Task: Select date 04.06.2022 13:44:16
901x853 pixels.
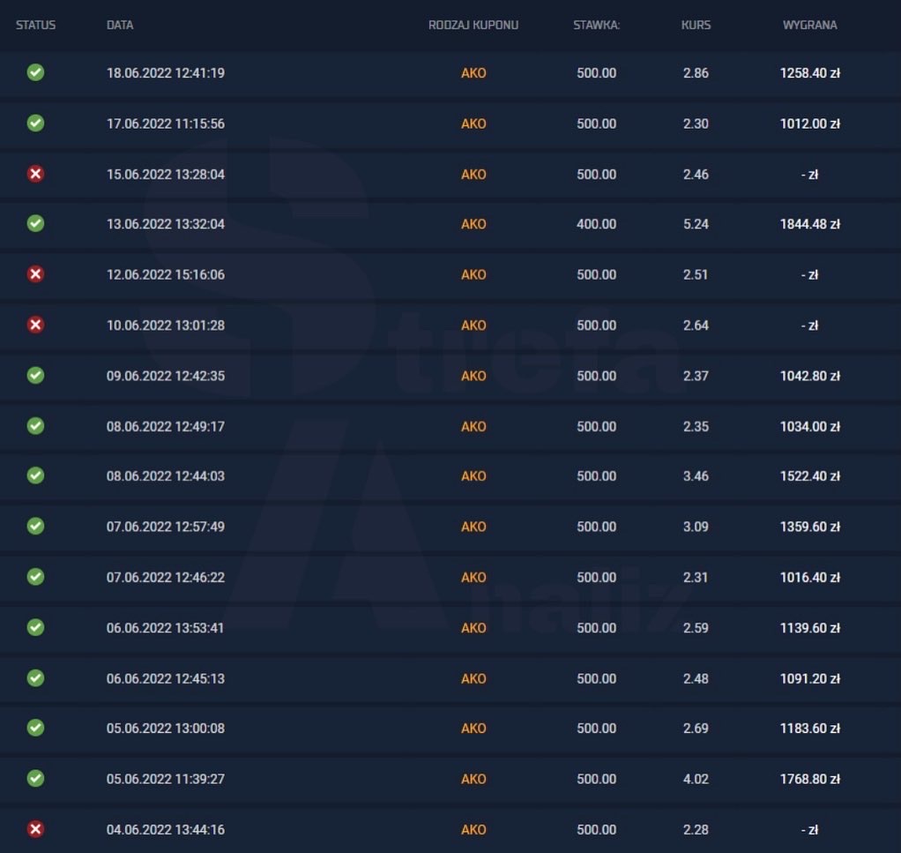Action: tap(166, 830)
